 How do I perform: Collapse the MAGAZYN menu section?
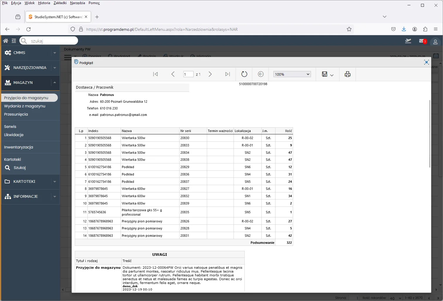pyautogui.click(x=55, y=83)
